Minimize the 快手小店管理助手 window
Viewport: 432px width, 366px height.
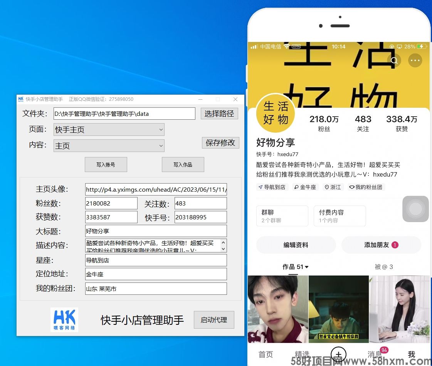tap(200, 99)
